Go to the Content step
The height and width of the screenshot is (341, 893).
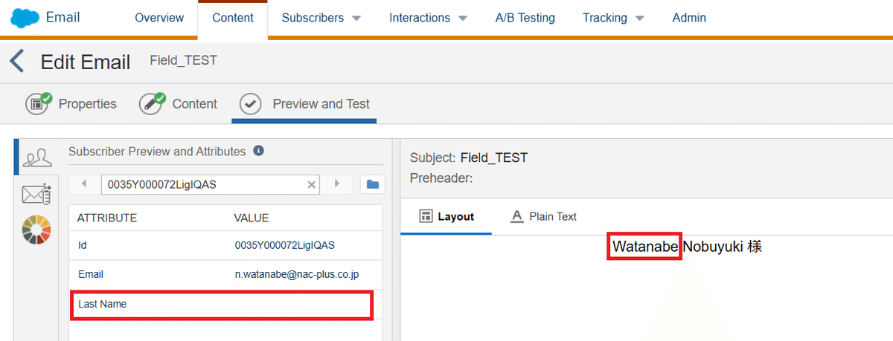[179, 104]
